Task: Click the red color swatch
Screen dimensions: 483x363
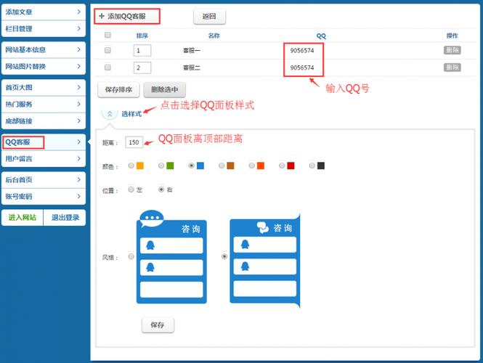Action: point(291,166)
